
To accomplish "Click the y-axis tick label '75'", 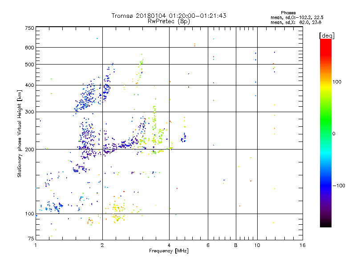I will click(x=31, y=239).
